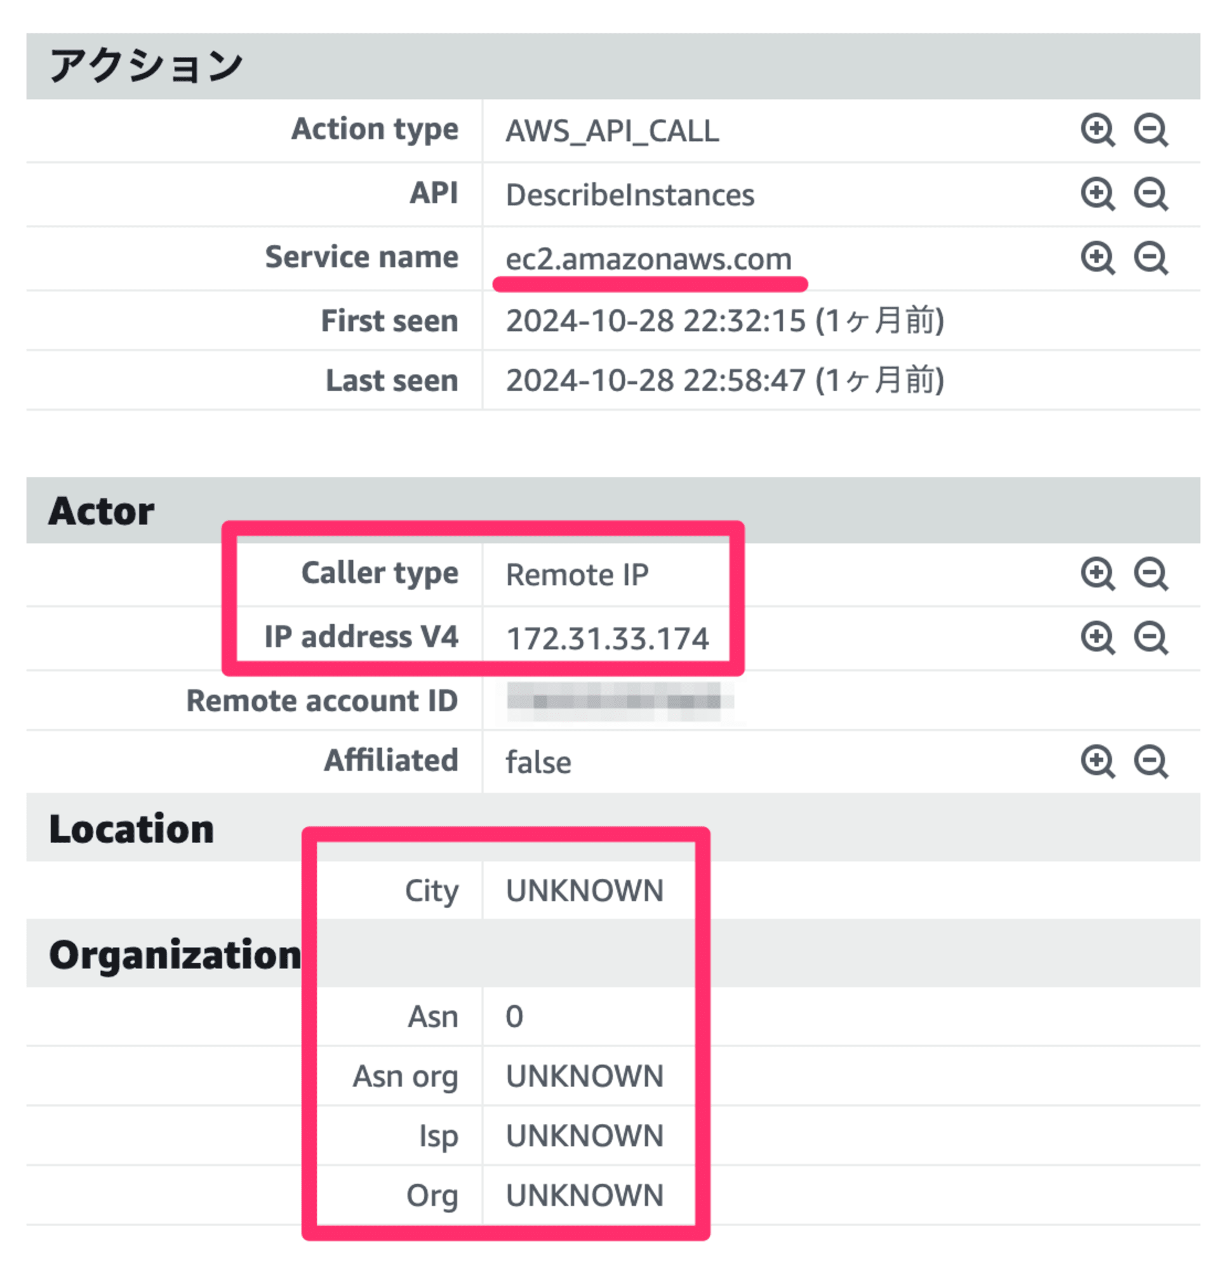Select the Asn org UNKNOWN value

[585, 1076]
